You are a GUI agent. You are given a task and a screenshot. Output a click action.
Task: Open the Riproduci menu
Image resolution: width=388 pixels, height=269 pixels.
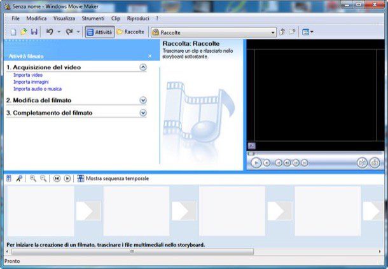[x=138, y=18]
